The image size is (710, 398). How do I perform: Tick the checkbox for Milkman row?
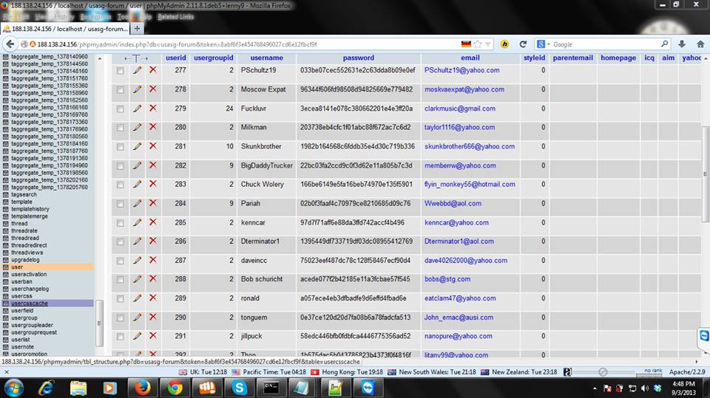click(x=120, y=128)
